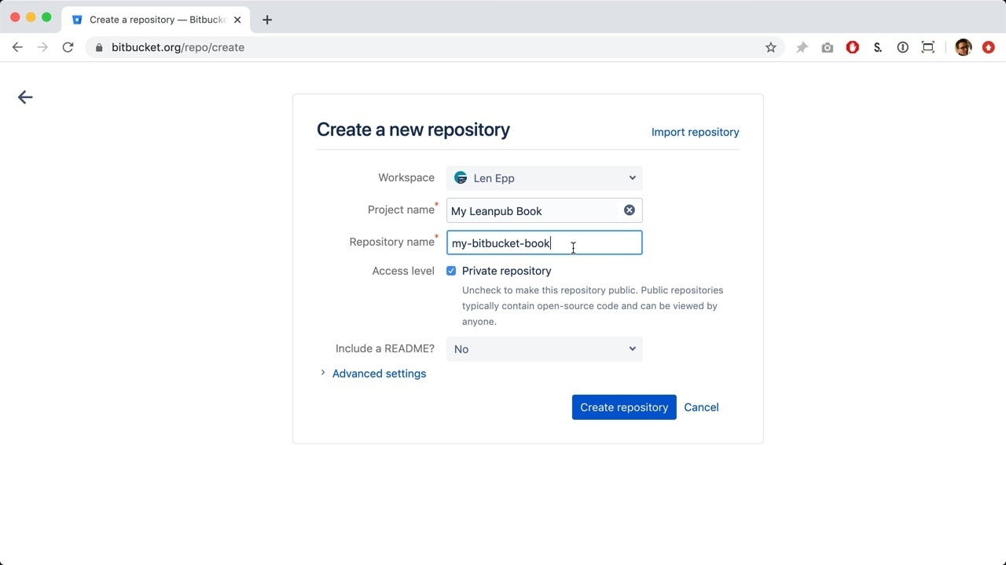Follow the Import repository link
The height and width of the screenshot is (565, 1006).
tap(695, 132)
